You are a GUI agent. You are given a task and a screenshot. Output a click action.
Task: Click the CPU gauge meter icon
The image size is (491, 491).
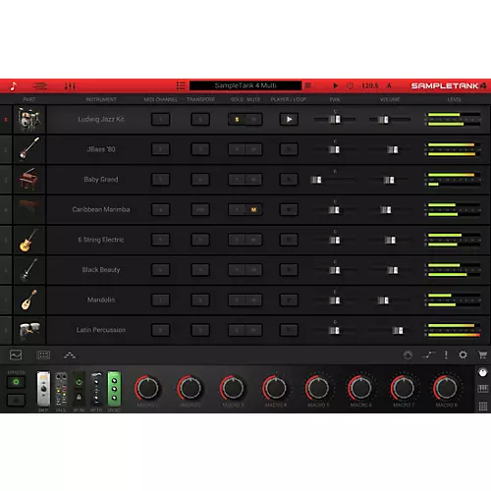click(x=408, y=355)
